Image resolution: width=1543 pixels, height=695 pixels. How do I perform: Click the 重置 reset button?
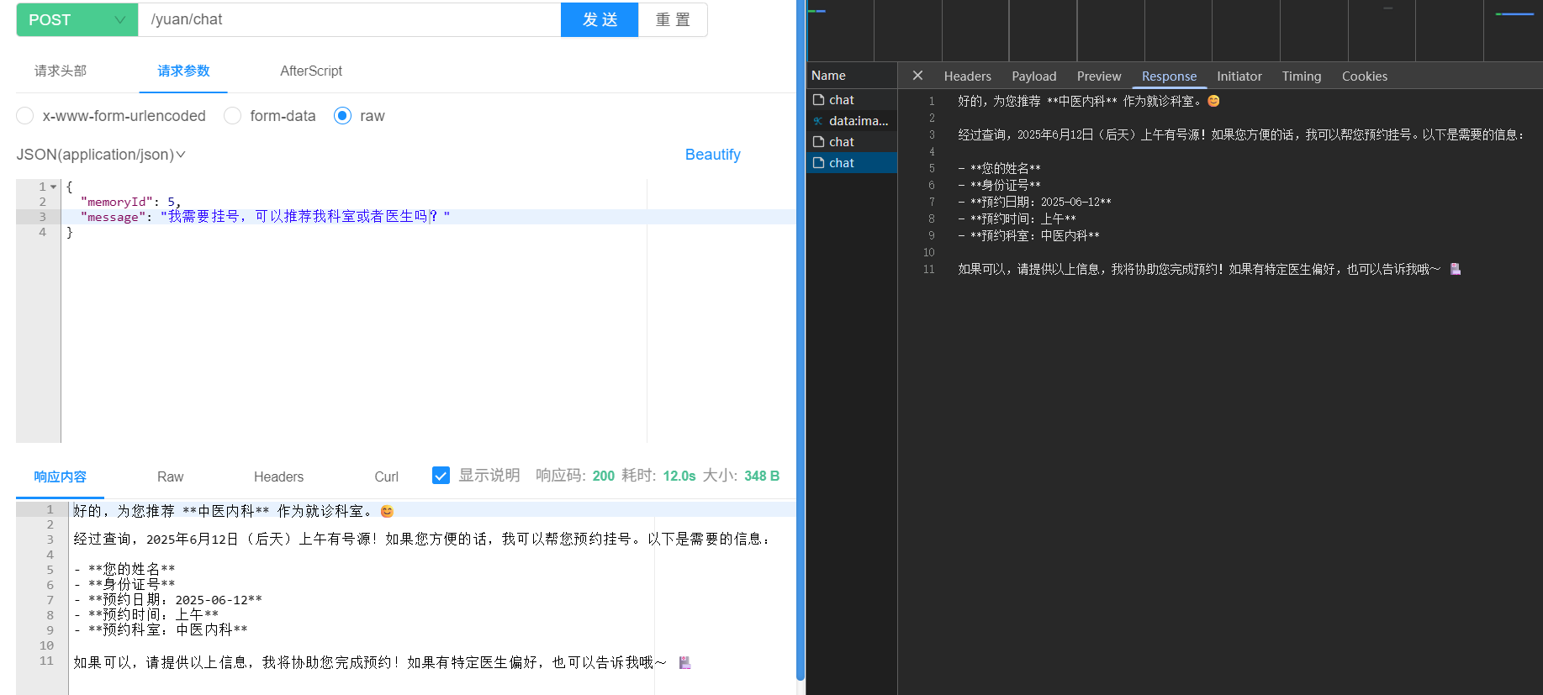coord(673,19)
